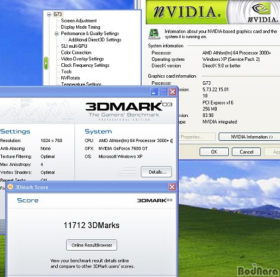Open Clock Frequency Settings

coord(85,65)
